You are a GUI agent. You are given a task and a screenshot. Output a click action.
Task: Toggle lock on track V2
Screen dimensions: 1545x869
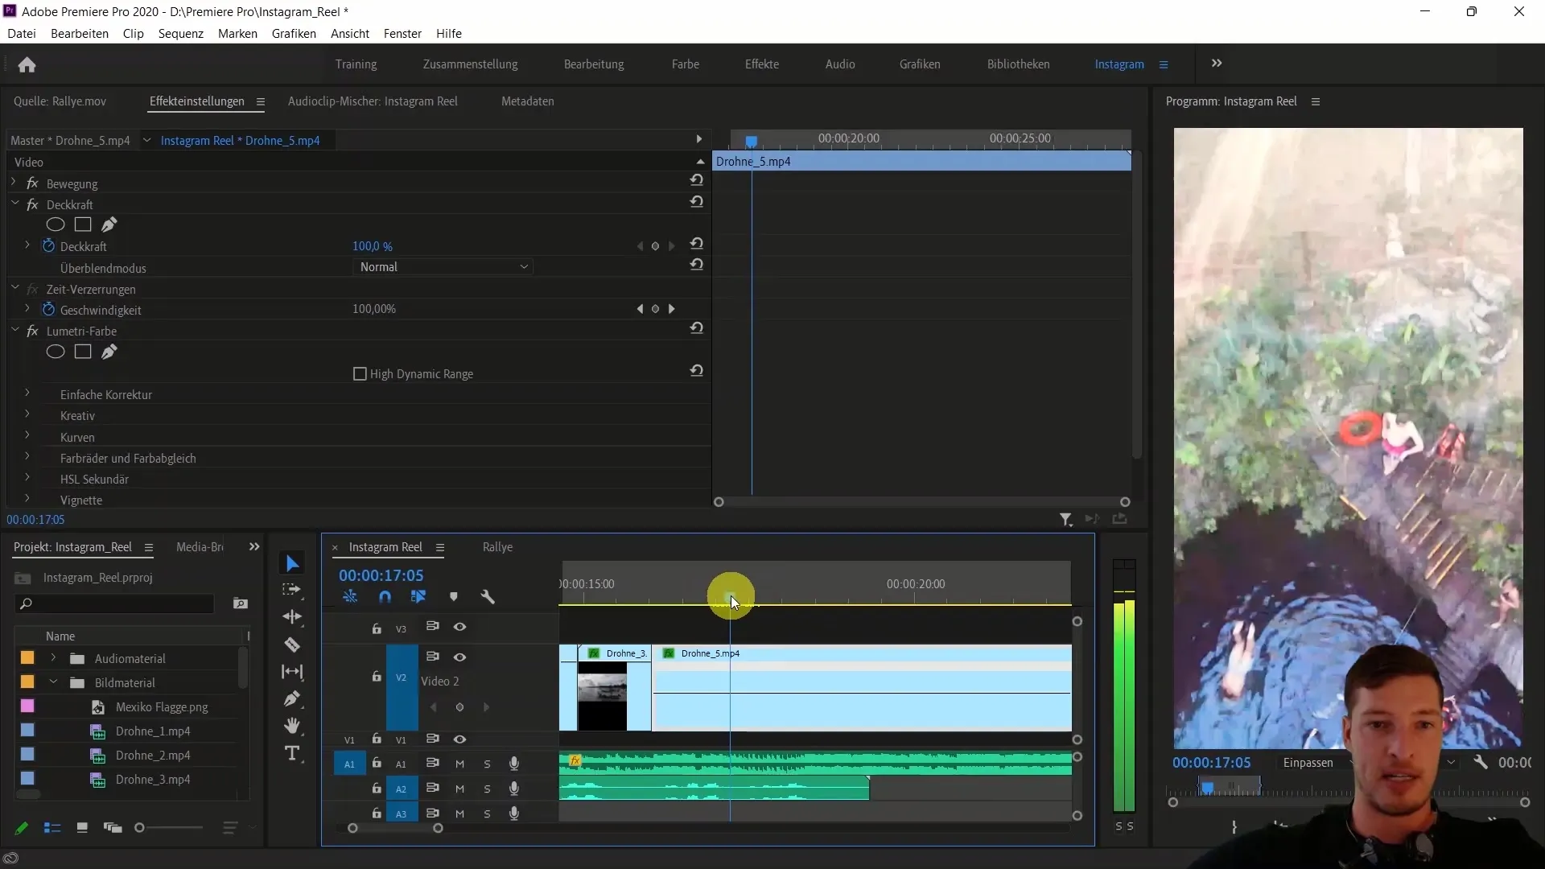[x=376, y=677]
